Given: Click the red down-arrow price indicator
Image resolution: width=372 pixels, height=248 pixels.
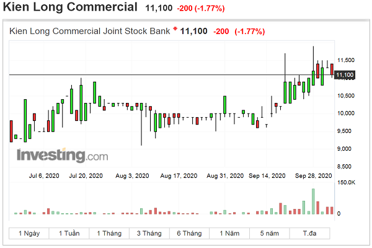Looking at the screenshot, I should [x=175, y=29].
